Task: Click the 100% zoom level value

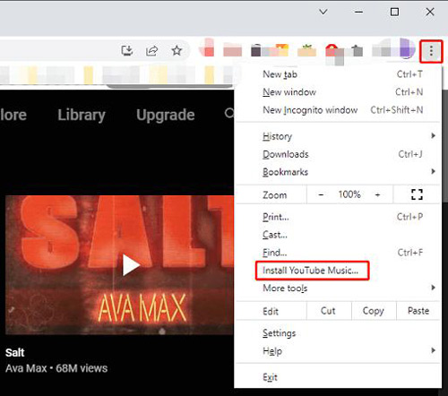Action: pyautogui.click(x=349, y=194)
